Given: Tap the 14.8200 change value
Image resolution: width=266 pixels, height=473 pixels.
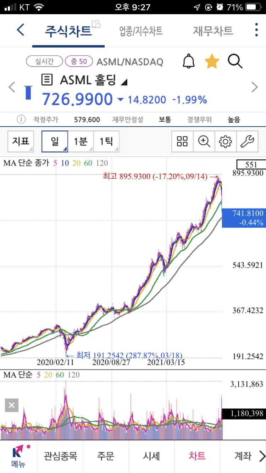Looking at the screenshot, I should [147, 100].
